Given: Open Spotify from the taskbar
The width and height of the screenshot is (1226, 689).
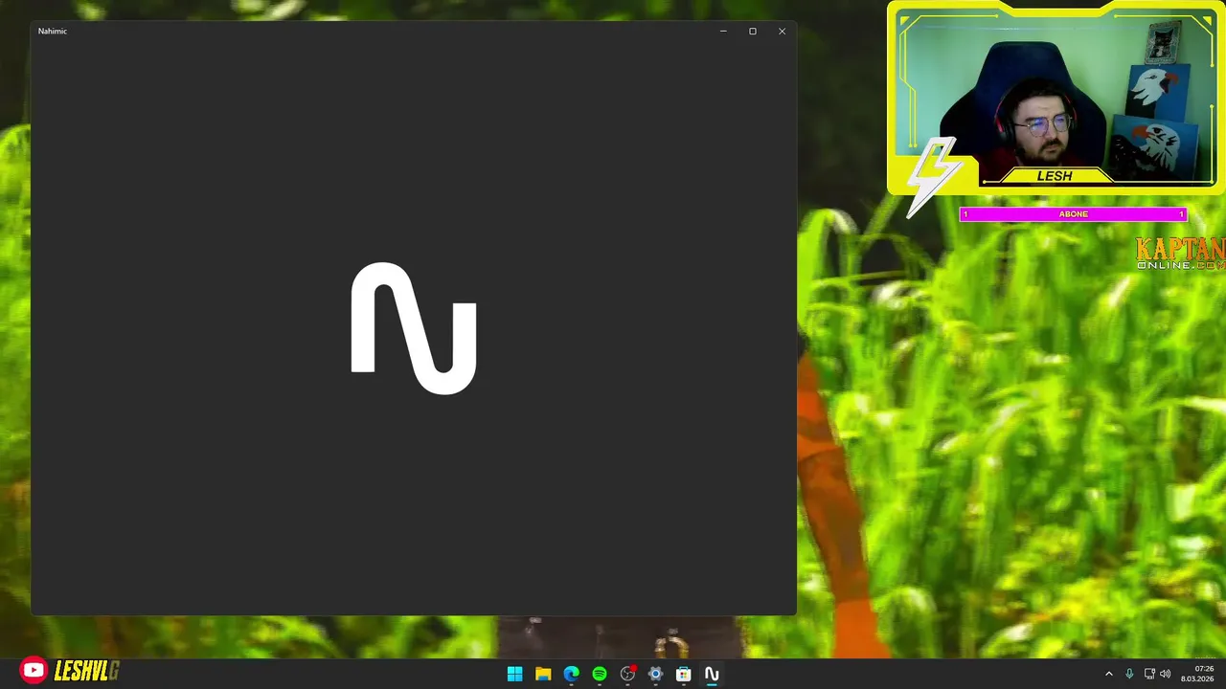Looking at the screenshot, I should click(x=600, y=674).
